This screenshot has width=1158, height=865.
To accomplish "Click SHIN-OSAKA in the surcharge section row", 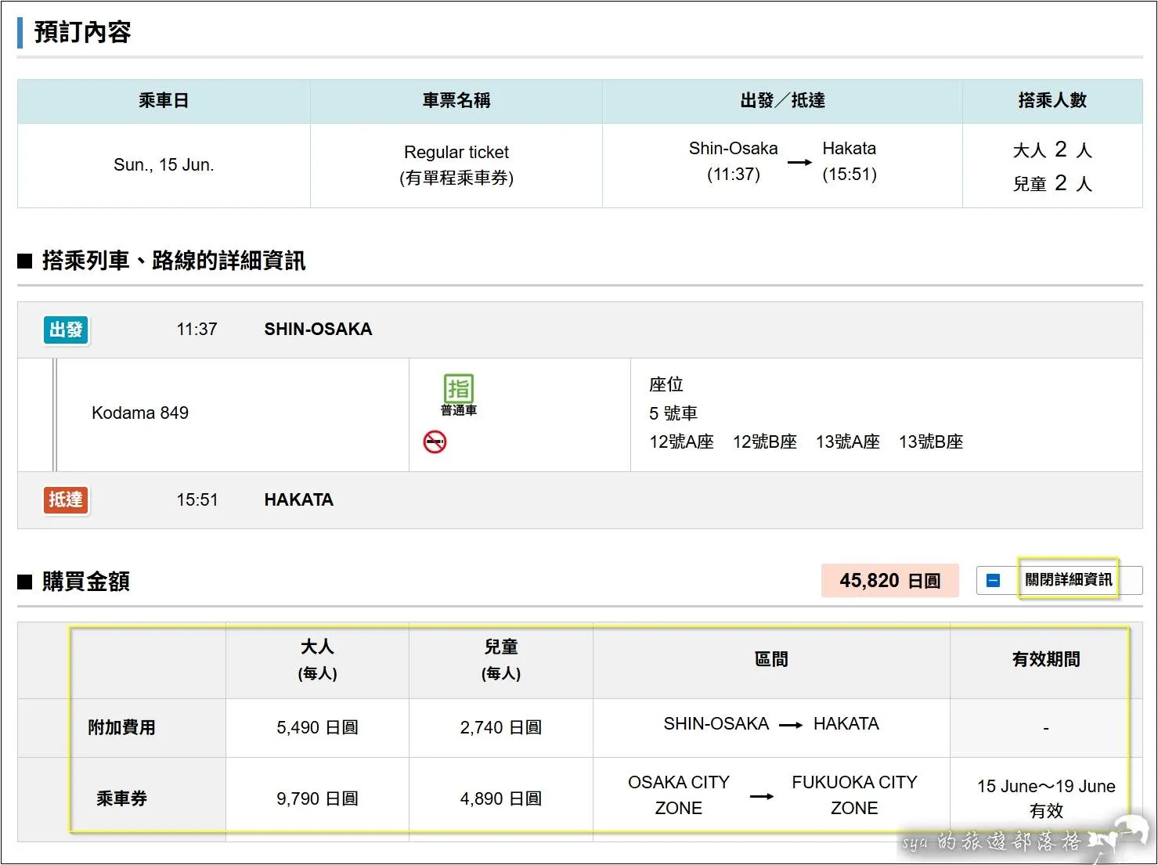I will click(716, 724).
